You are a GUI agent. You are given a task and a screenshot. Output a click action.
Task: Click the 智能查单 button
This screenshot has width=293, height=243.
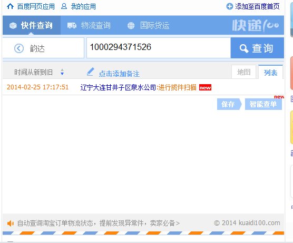(263, 104)
